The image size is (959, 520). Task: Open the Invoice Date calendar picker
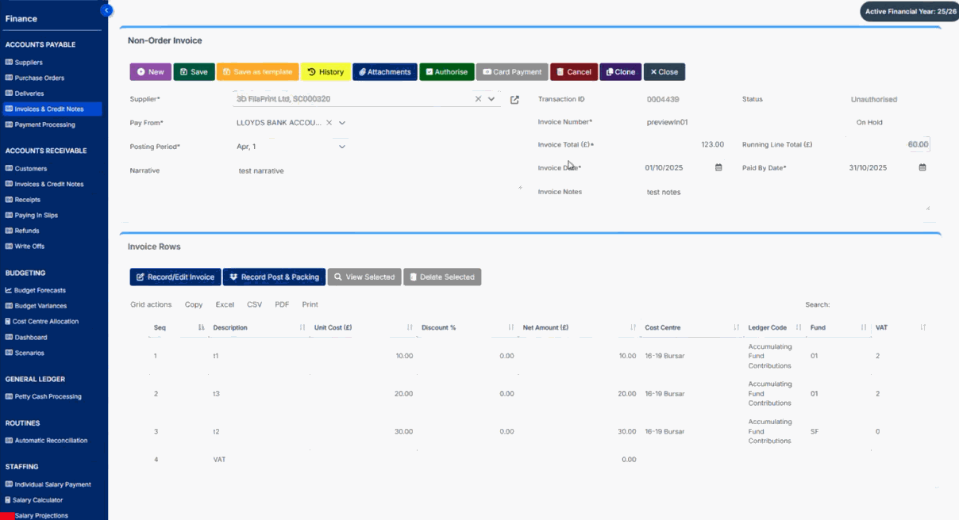[718, 168]
